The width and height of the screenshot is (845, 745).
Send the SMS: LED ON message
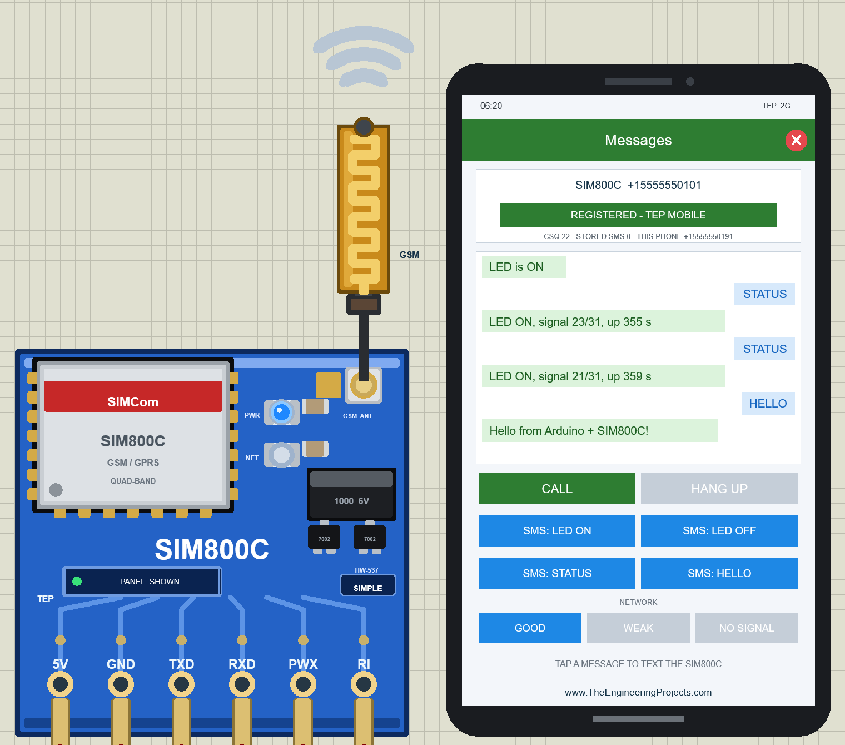tap(557, 531)
